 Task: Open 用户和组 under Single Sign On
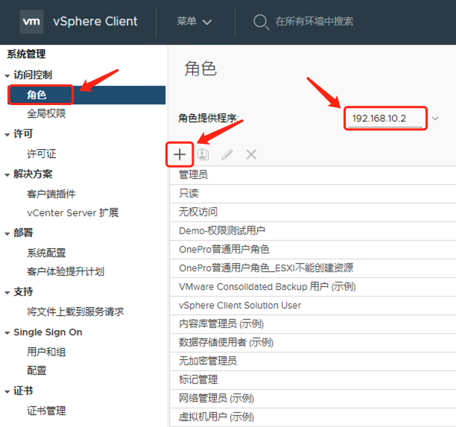click(x=46, y=352)
